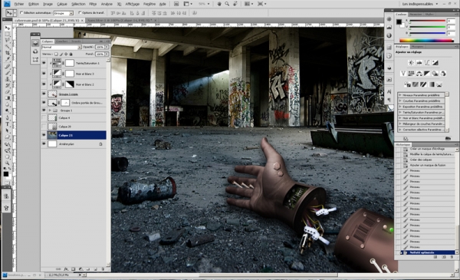Open the Affichage menu

[133, 4]
